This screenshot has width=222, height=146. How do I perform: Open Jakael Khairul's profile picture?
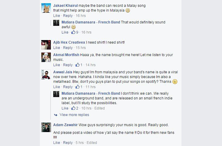(46, 8)
